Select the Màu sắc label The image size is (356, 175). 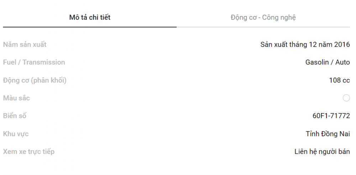click(x=16, y=98)
